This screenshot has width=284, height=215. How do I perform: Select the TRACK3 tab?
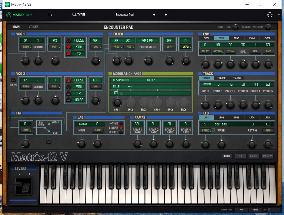tap(236, 78)
